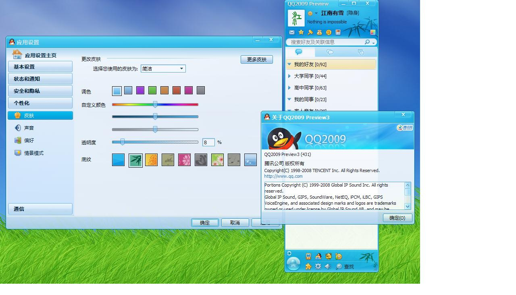
Task: Open the 状态和通知 section
Action: pos(40,79)
